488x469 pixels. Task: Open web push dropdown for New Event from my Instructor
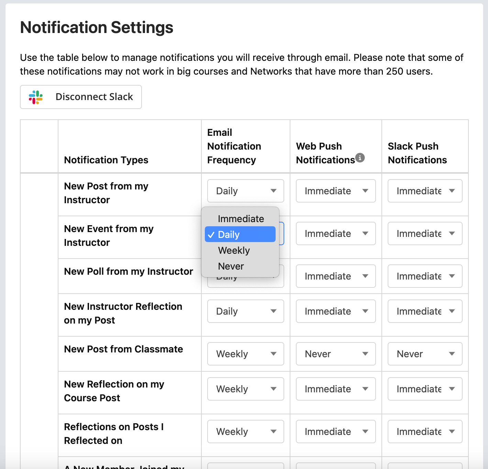click(336, 233)
